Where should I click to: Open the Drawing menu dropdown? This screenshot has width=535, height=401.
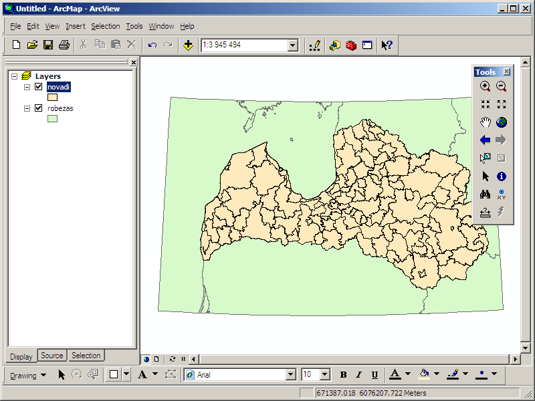pos(28,375)
